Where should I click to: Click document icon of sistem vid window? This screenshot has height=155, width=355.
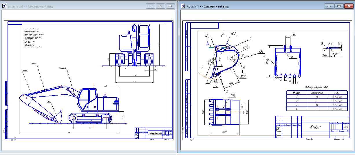point(5,6)
